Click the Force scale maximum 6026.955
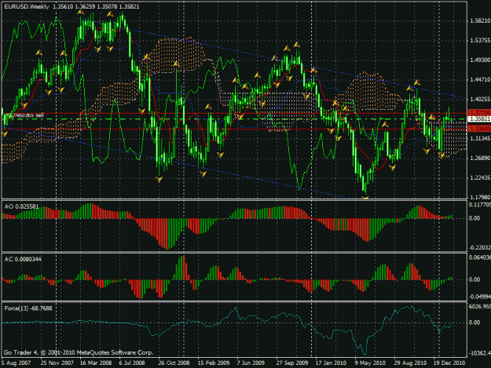 (x=480, y=307)
